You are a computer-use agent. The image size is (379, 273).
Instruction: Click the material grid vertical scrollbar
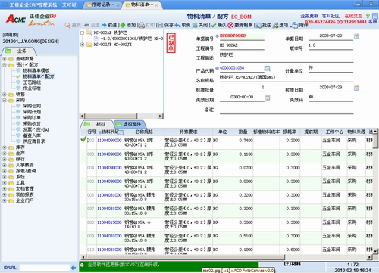pyautogui.click(x=375, y=191)
